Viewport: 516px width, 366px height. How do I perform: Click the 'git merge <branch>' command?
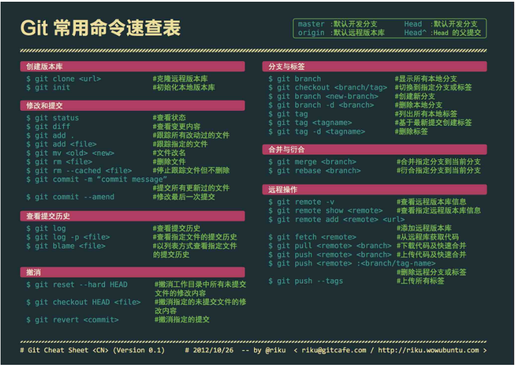(312, 162)
